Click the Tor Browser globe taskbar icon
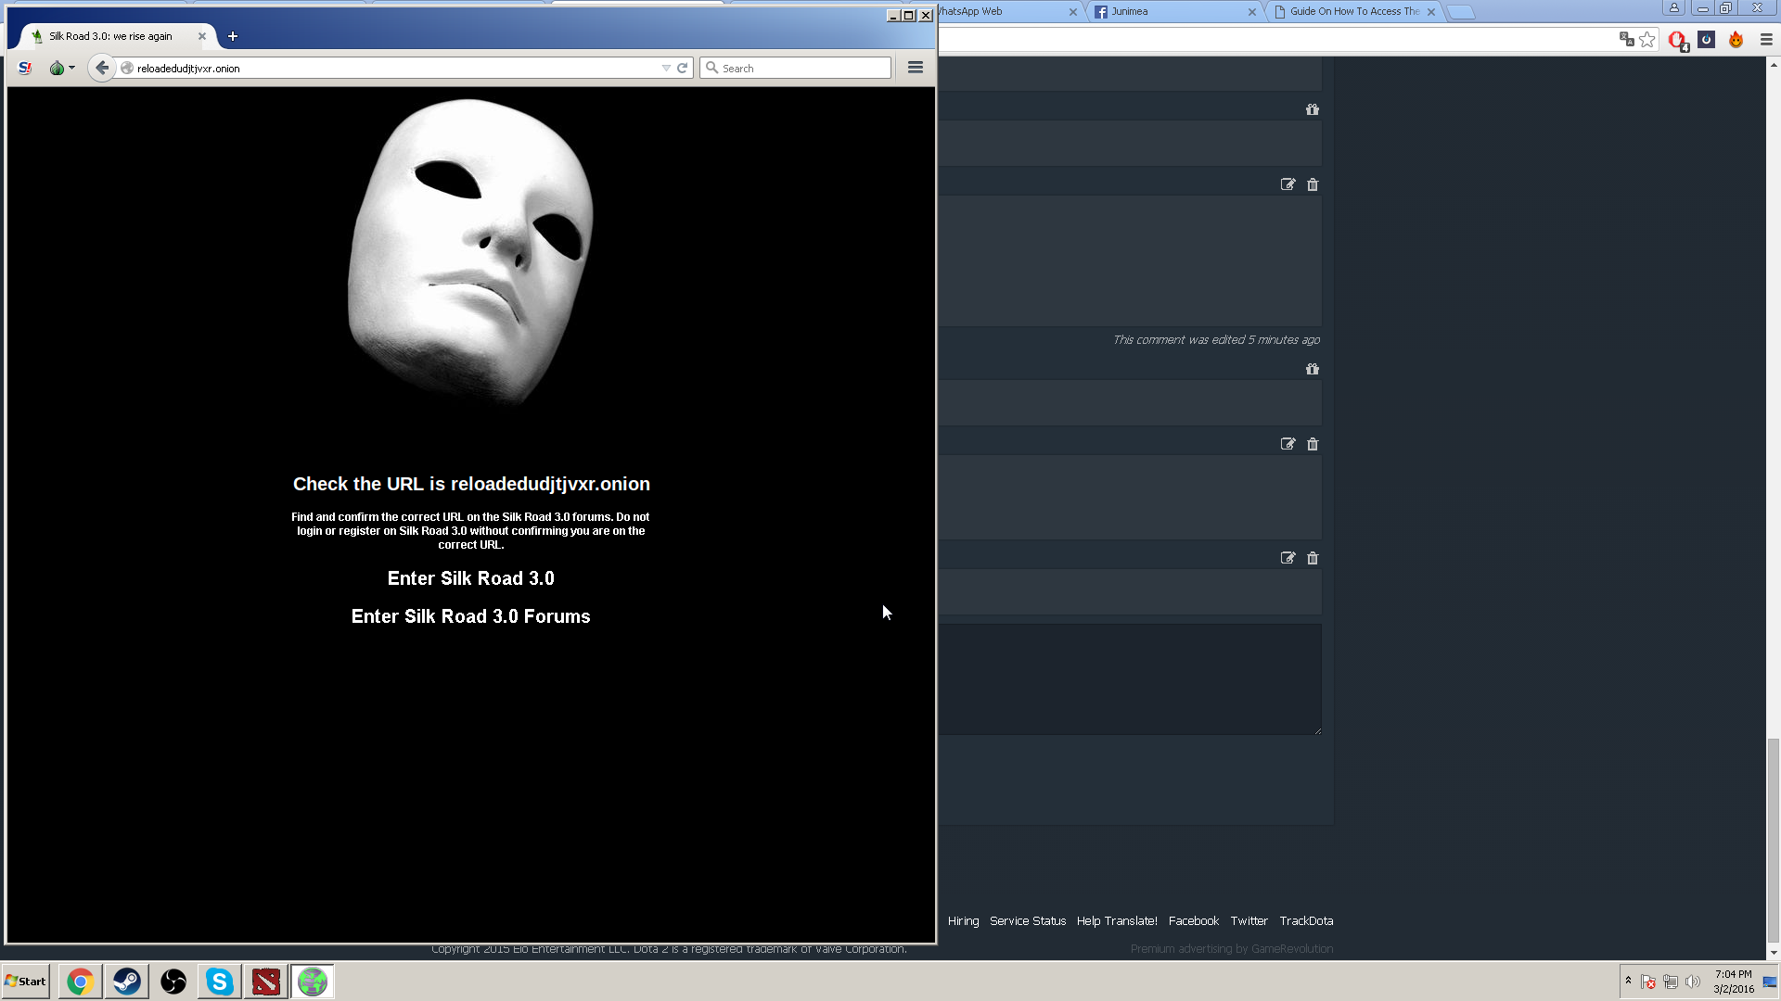This screenshot has width=1781, height=1001. (x=313, y=982)
